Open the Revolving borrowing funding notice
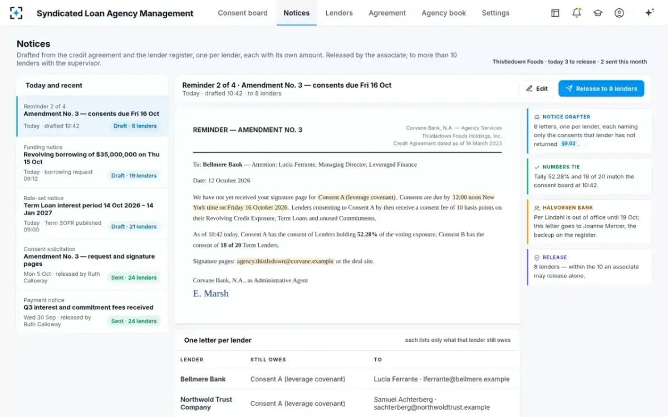 [92, 162]
